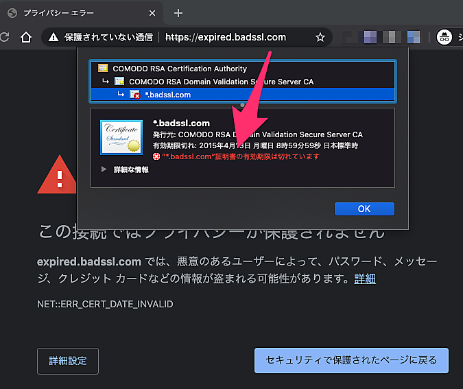Open a new tab with the plus button

click(178, 13)
